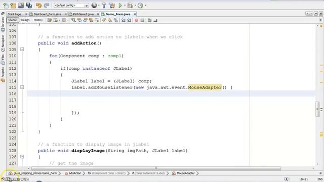Switch to PathGame2.java tab
Viewport: 324px width, 182px height.
pos(83,14)
